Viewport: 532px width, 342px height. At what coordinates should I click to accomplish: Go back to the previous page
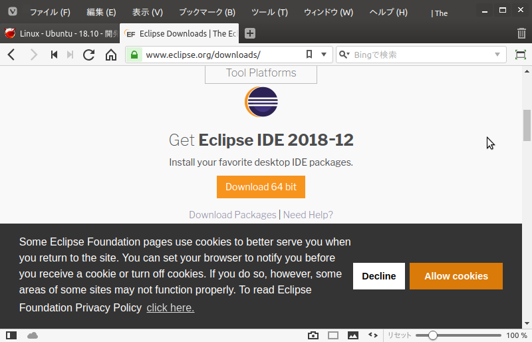(x=11, y=55)
